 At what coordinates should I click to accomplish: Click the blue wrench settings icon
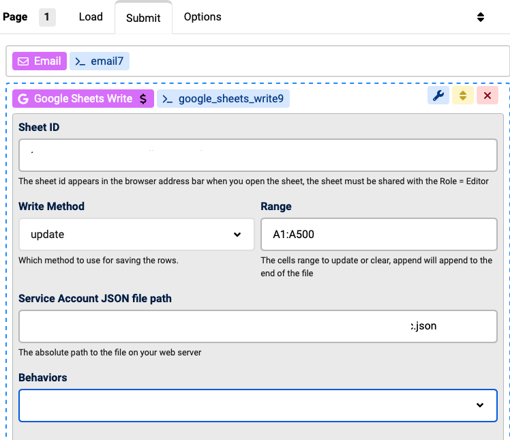coord(438,96)
